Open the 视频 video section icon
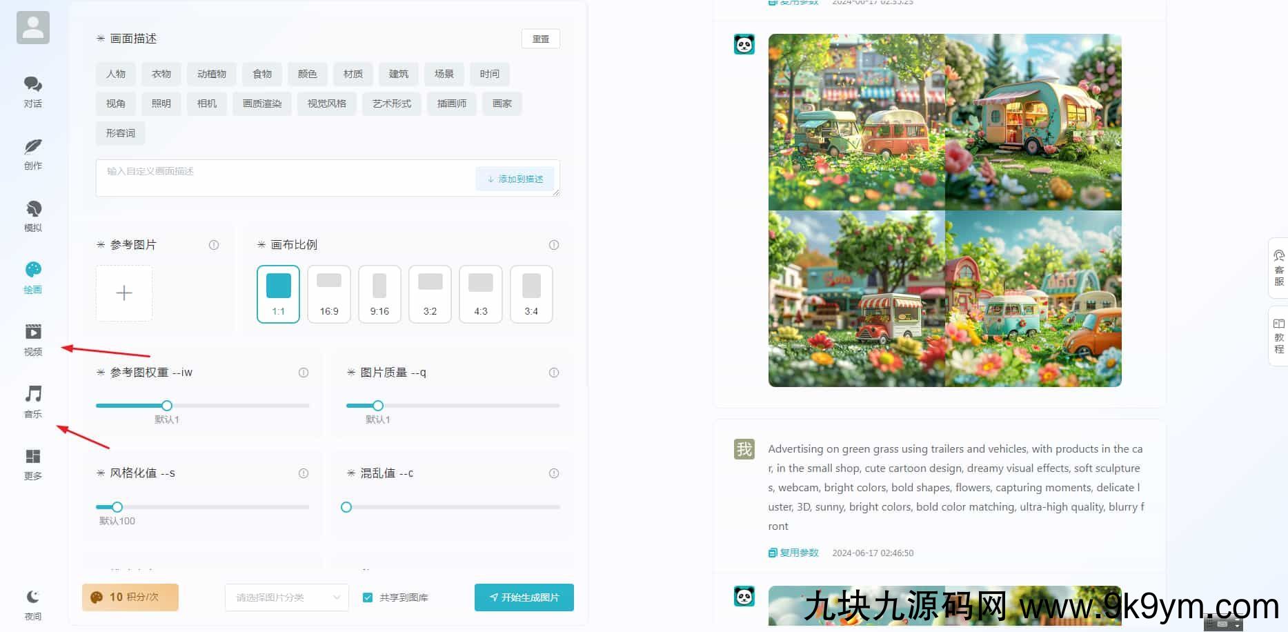This screenshot has height=632, width=1288. (x=33, y=333)
